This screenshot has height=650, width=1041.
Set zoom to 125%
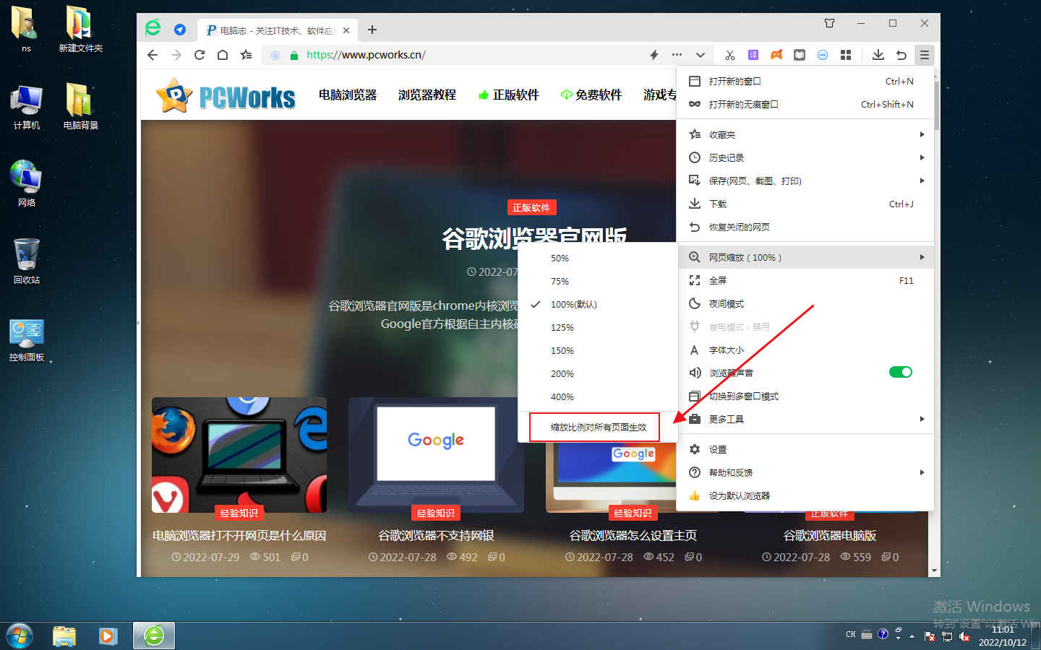click(597, 327)
